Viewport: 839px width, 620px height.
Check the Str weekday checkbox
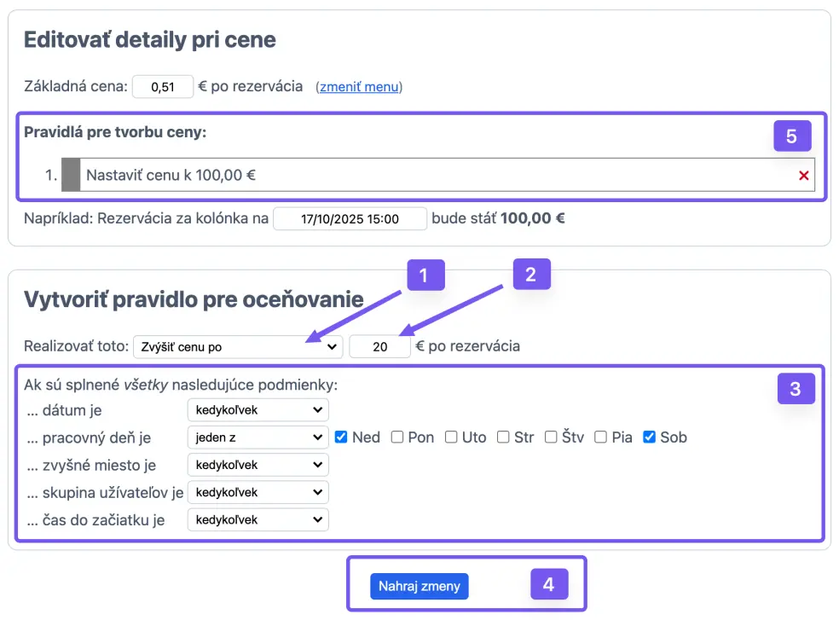coord(504,437)
